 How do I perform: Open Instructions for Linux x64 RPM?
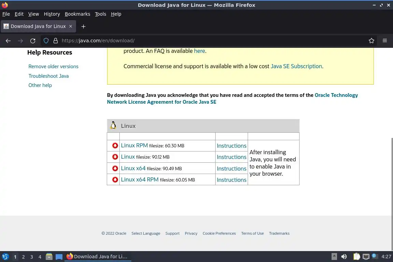coord(232,180)
